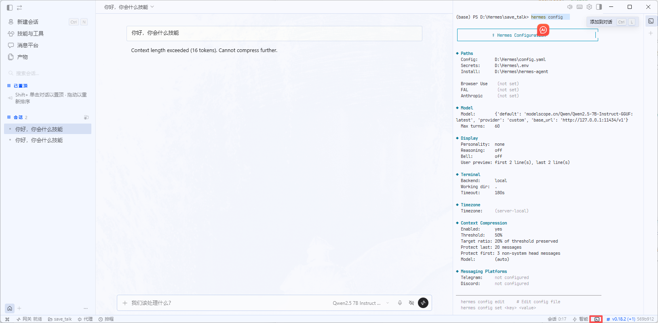Start a new chat via 新建会话

pos(48,22)
